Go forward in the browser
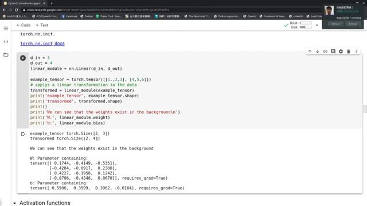 pos(10,10)
